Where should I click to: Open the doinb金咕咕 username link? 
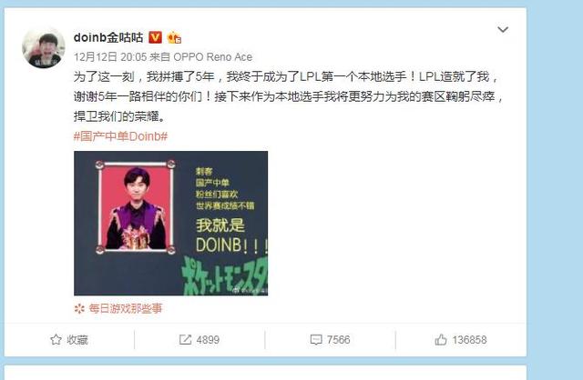[108, 37]
